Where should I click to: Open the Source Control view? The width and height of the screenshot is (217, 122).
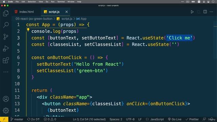coord(6,37)
